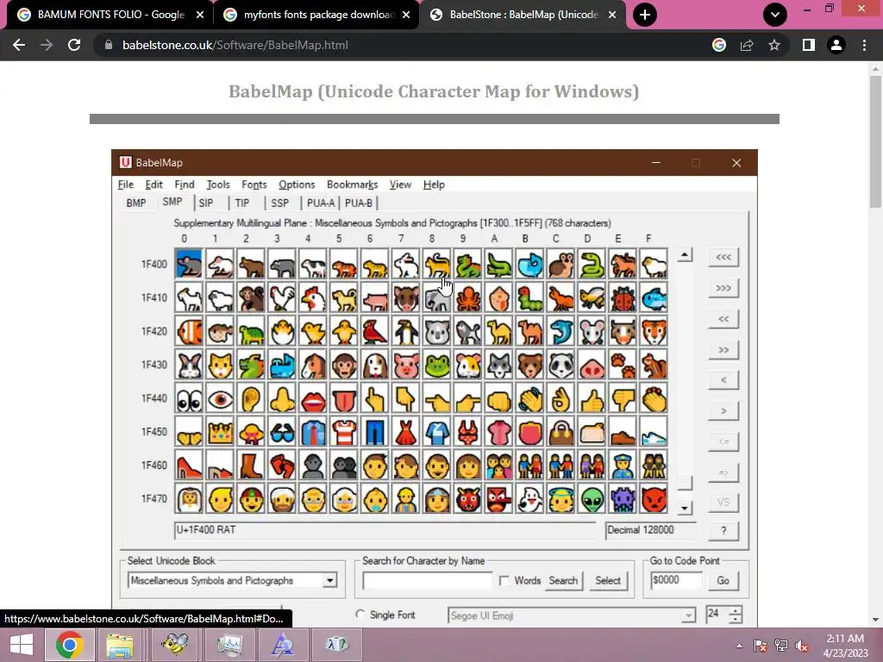
Task: Select the rat emoji cell at 1F400
Action: coord(189,264)
